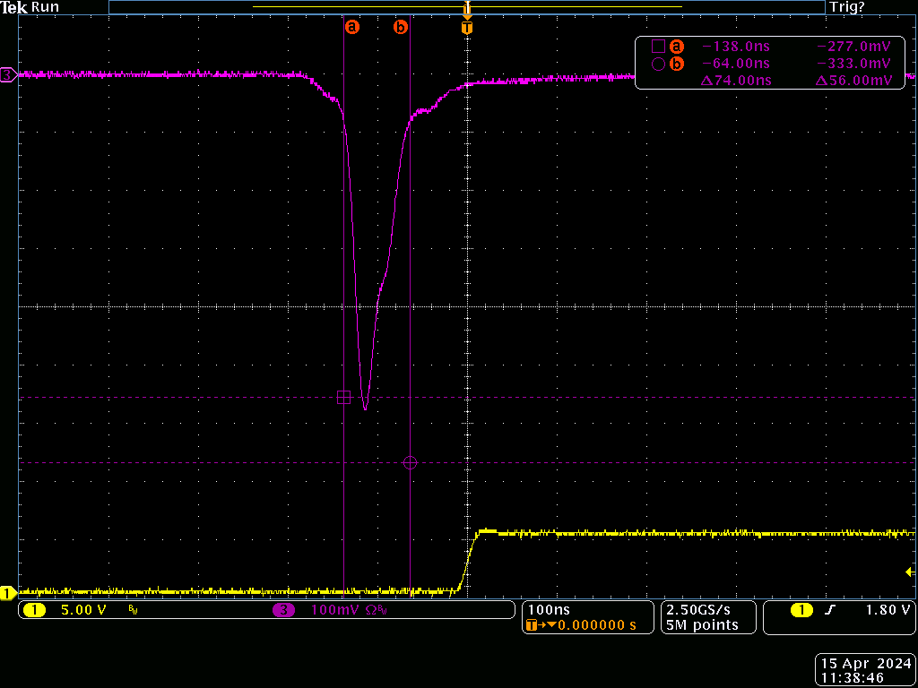The width and height of the screenshot is (918, 688).
Task: Click the Run acquisition status
Action: click(x=44, y=7)
